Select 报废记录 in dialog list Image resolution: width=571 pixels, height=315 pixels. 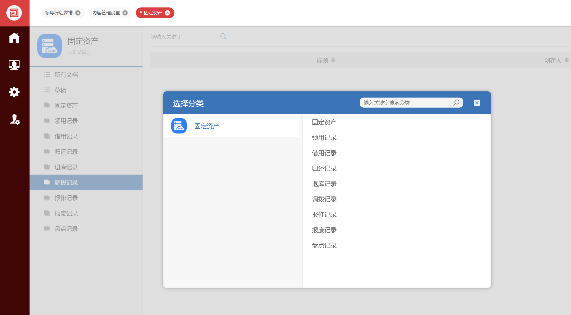coord(324,230)
